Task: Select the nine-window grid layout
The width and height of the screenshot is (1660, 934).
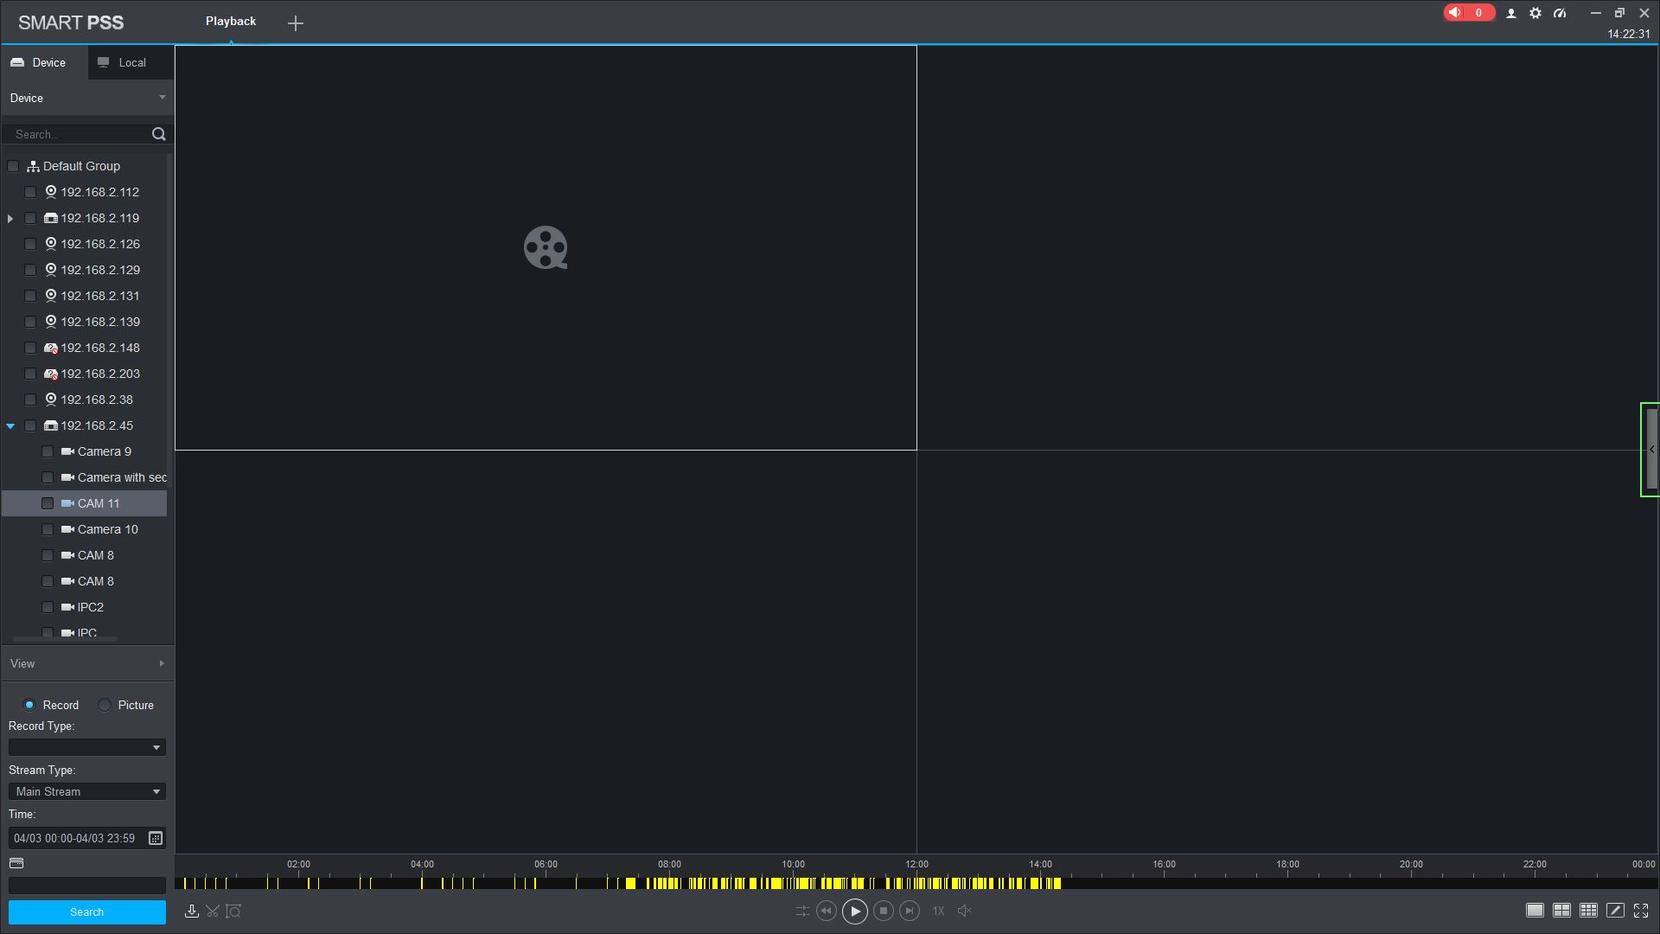Action: [1588, 910]
